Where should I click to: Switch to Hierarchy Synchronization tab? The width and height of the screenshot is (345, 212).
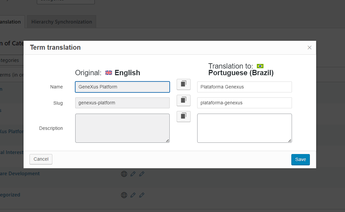(x=62, y=22)
